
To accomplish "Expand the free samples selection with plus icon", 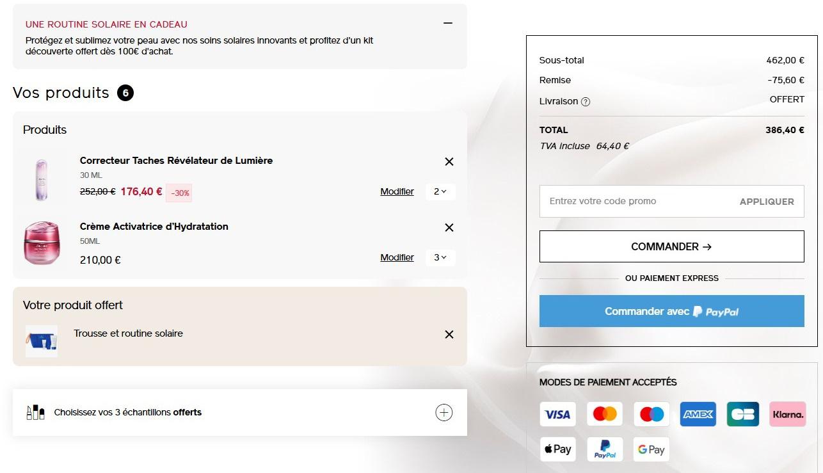I will pyautogui.click(x=444, y=413).
